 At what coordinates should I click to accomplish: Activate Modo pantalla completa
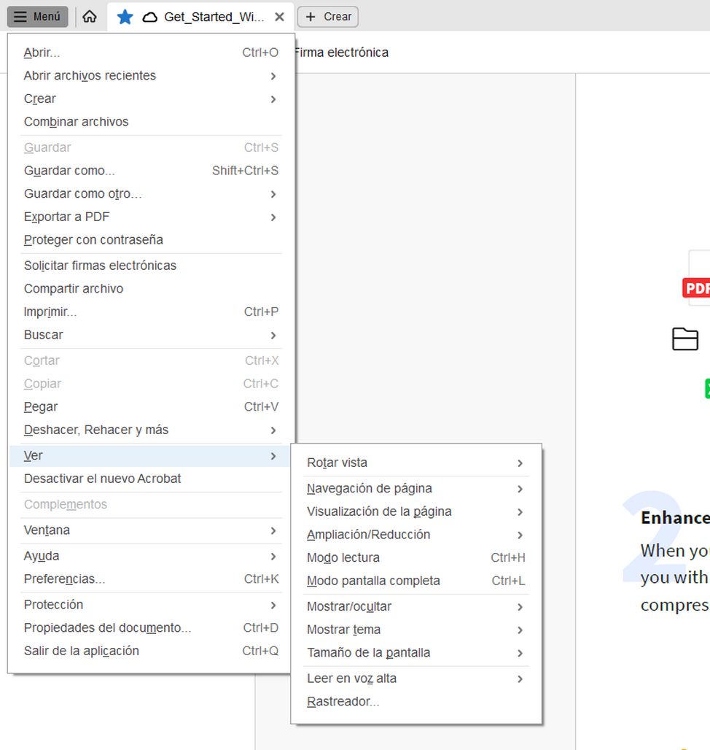pyautogui.click(x=416, y=581)
